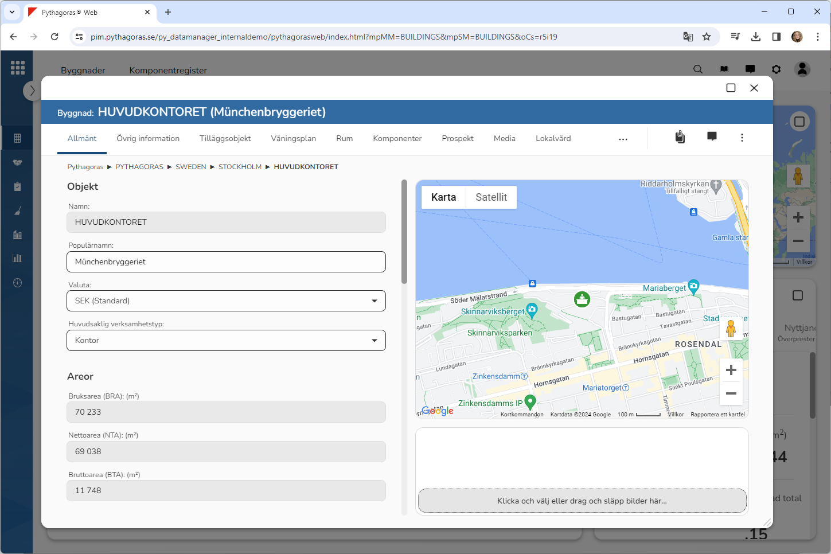
Task: Open the comments speech bubble in dialog
Action: (x=712, y=137)
